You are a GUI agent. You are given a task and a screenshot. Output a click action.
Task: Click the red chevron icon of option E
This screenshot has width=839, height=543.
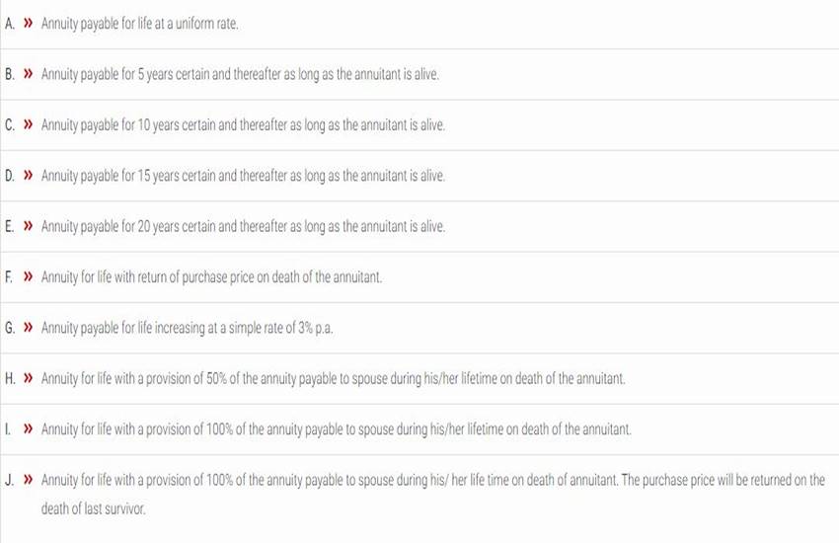click(28, 227)
